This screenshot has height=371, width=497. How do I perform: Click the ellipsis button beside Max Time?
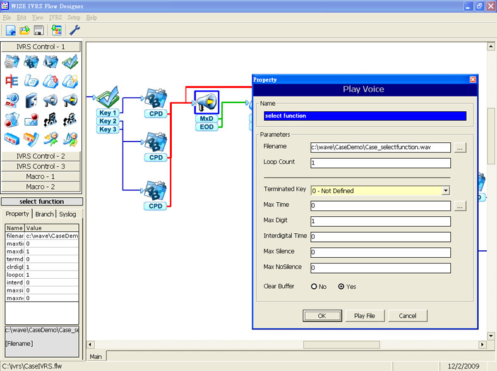460,206
